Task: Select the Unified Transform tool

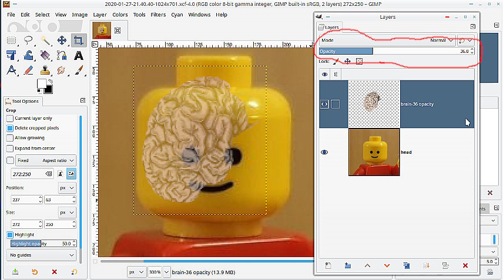Action: coord(12,55)
